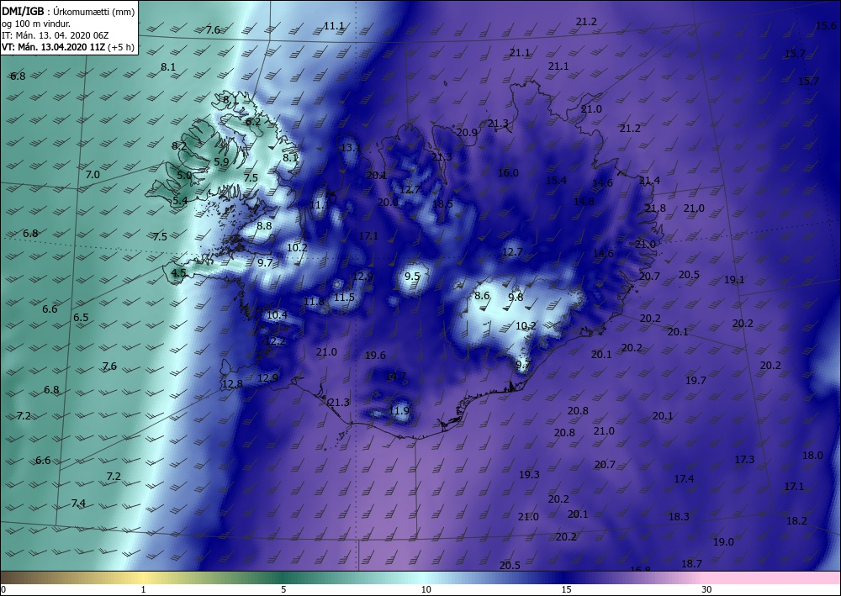Select the 20.9 map value
This screenshot has height=596, width=841.
coord(467,132)
